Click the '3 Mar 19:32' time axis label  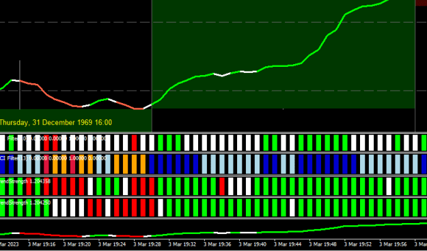182,244
